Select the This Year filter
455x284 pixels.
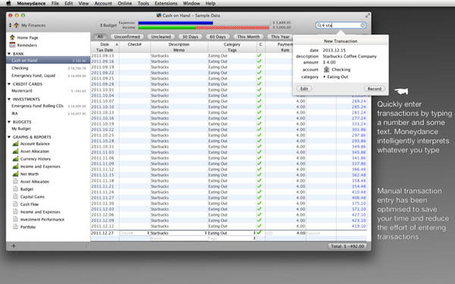(280, 37)
